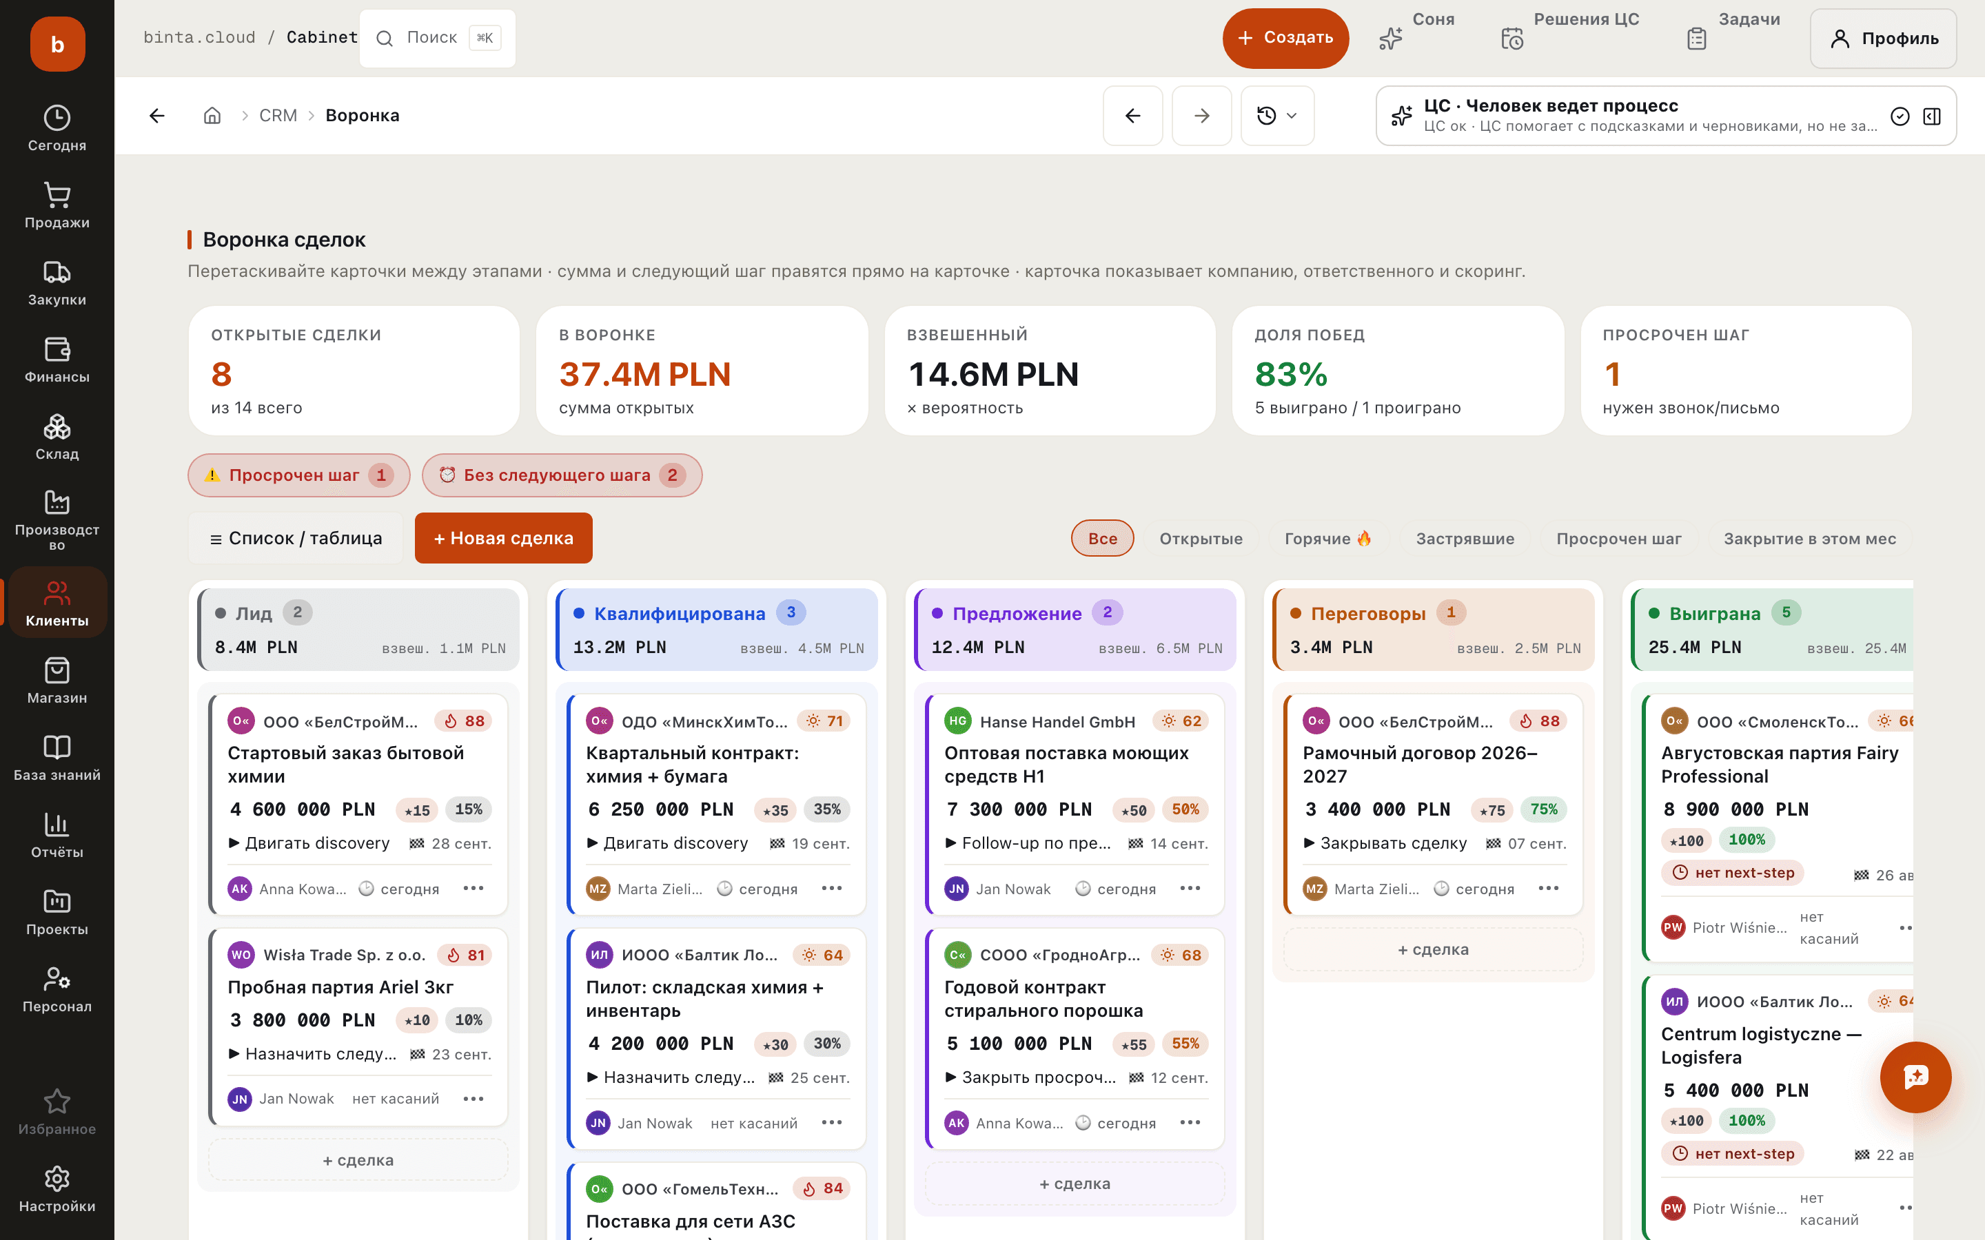
Task: Open Склад warehouse section
Action: 57,437
